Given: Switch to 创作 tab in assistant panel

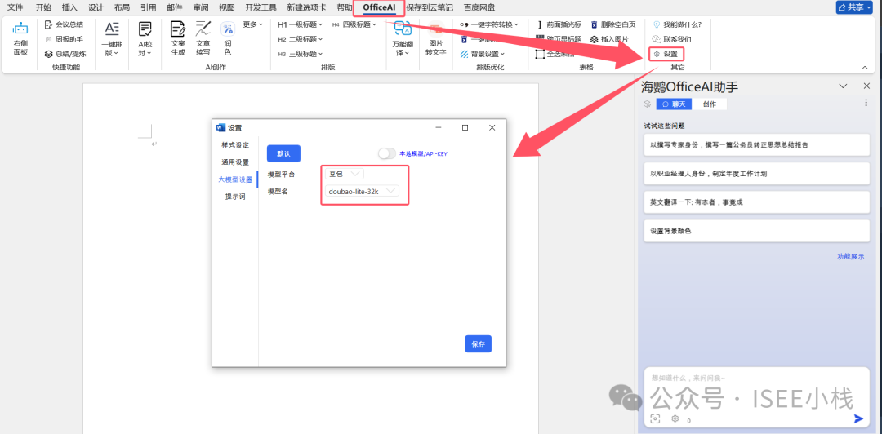Looking at the screenshot, I should click(710, 104).
